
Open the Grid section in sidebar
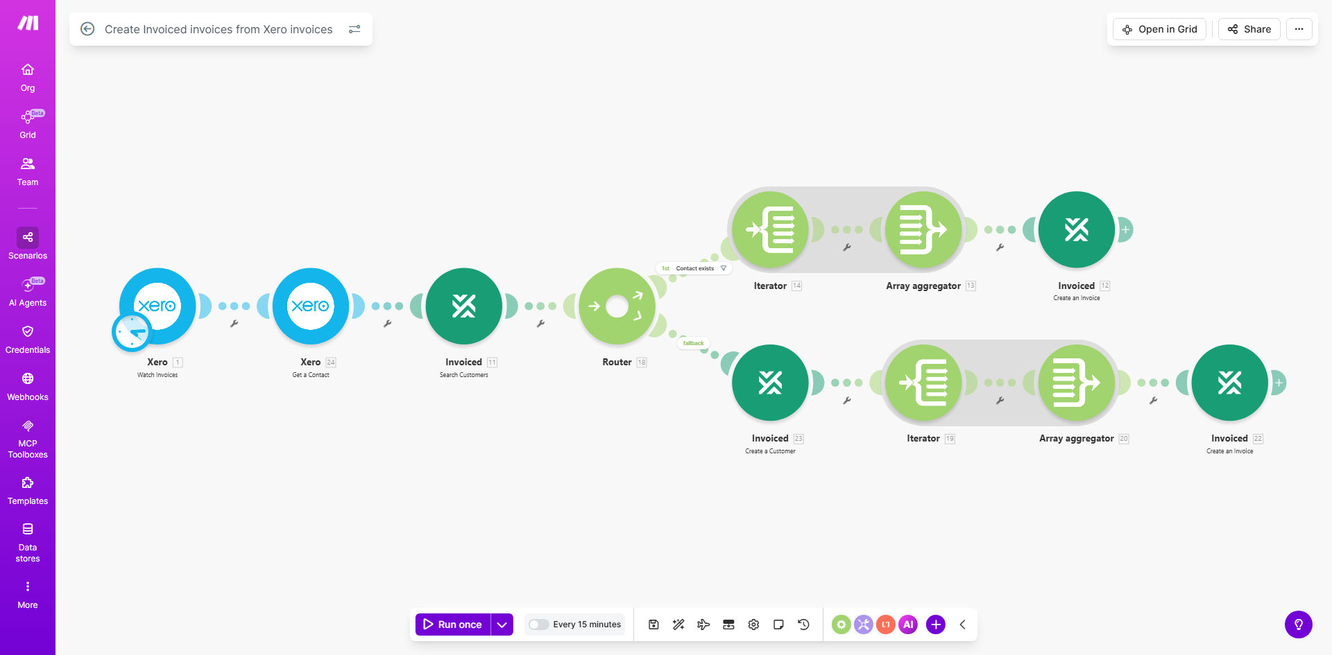click(28, 125)
